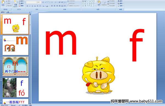Toggle Justify paragraph alignment

pyautogui.click(x=60, y=6)
